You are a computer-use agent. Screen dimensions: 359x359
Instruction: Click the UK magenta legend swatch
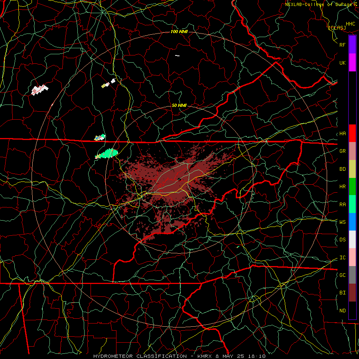(x=352, y=63)
